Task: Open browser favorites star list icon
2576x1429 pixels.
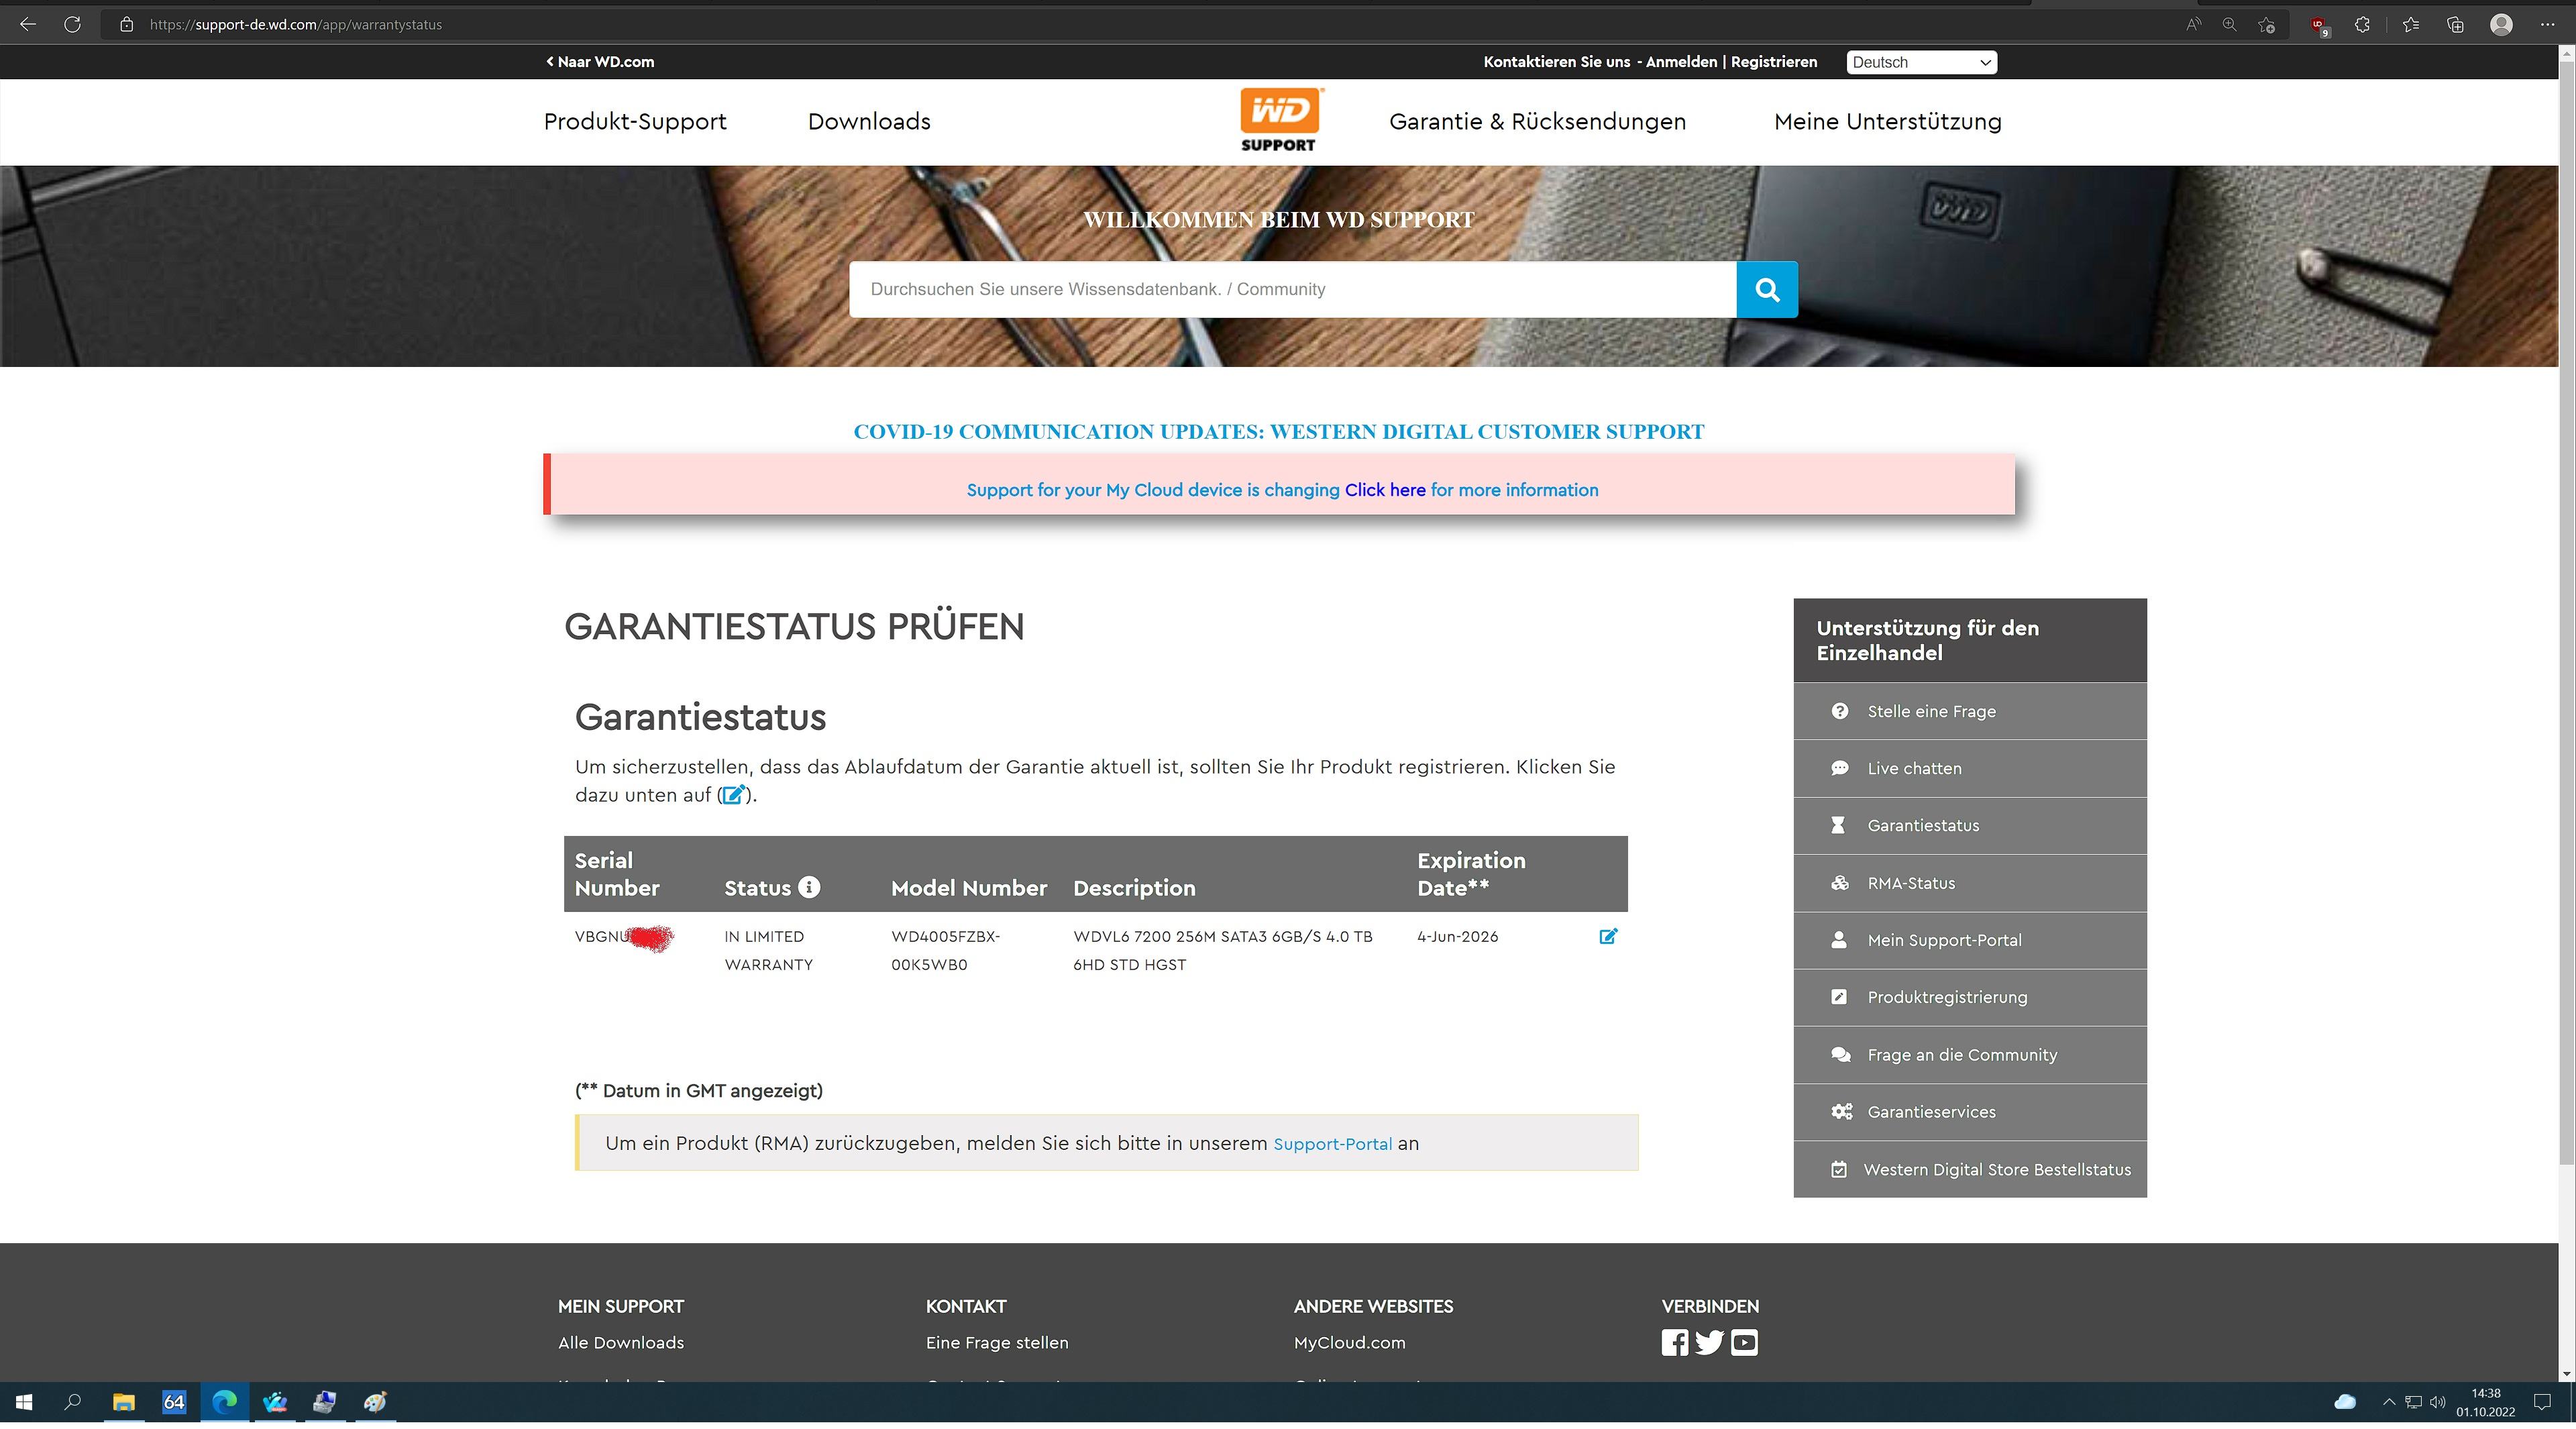Action: click(2410, 25)
